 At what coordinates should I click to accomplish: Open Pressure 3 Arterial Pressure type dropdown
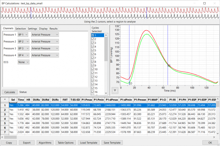tap(45, 48)
